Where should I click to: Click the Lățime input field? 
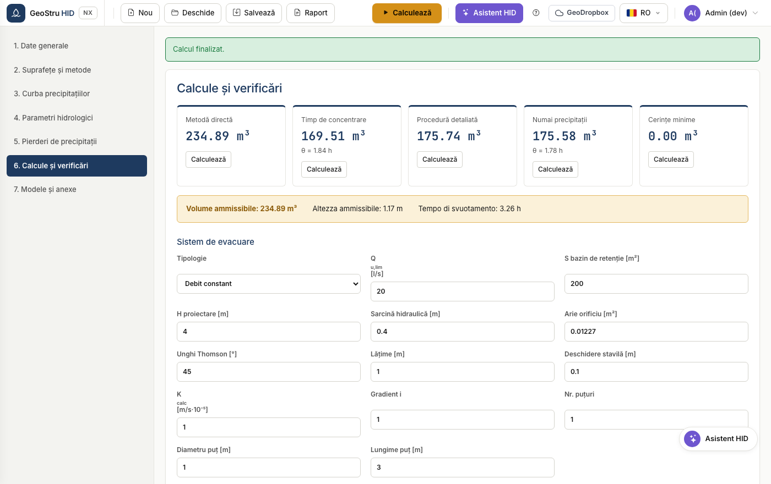click(x=463, y=372)
